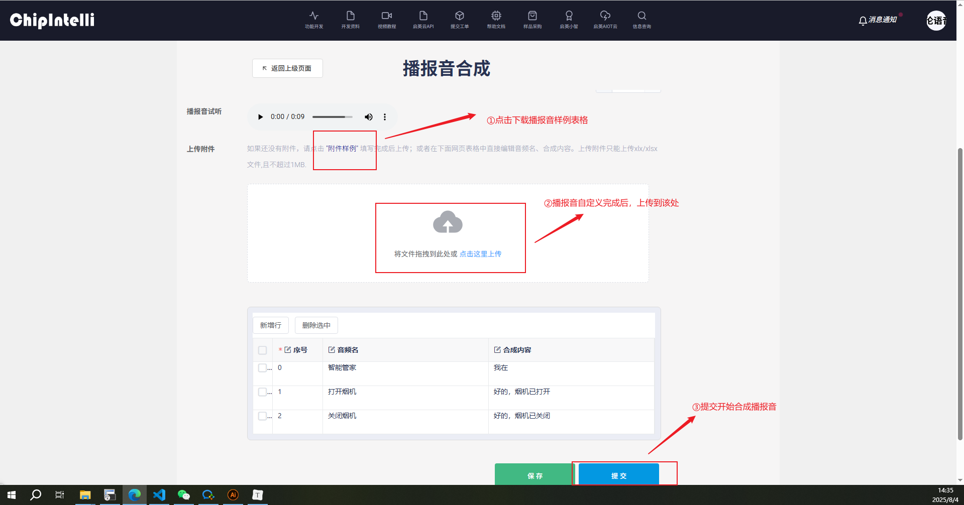The height and width of the screenshot is (505, 964).
Task: Open the 视频教程 video tutorials icon
Action: click(386, 20)
